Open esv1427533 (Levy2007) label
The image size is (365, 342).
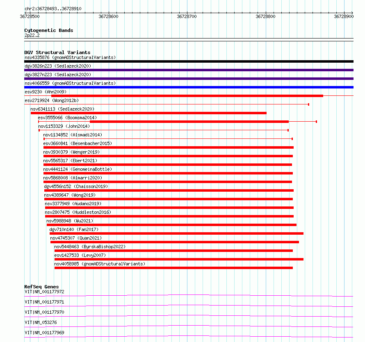click(80, 255)
